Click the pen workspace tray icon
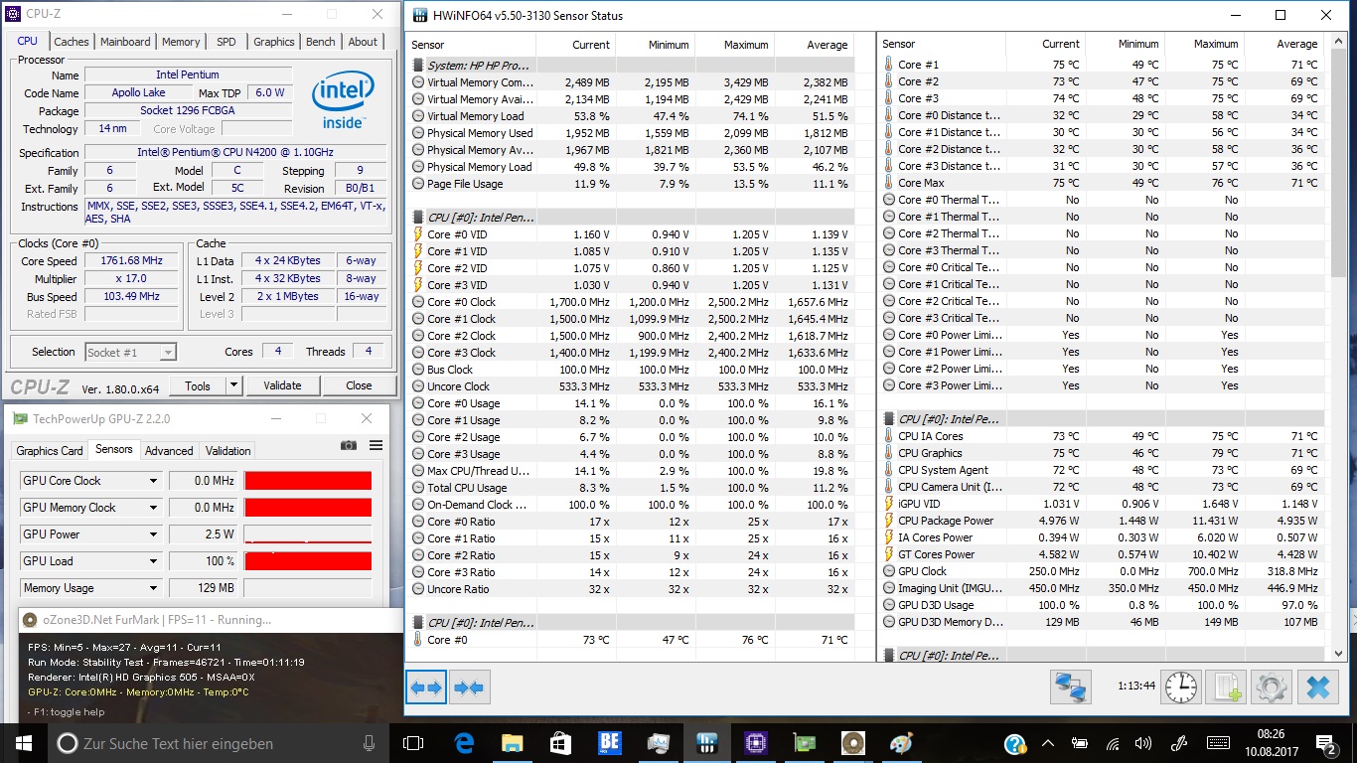Image resolution: width=1357 pixels, height=763 pixels. [x=1179, y=744]
